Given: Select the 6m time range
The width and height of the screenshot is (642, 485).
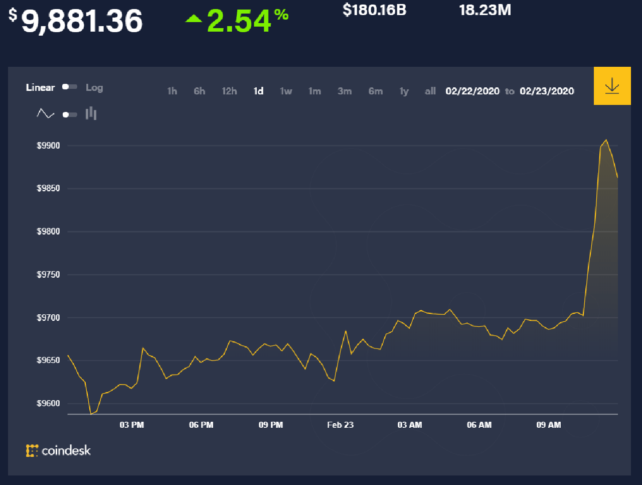Looking at the screenshot, I should pos(376,91).
